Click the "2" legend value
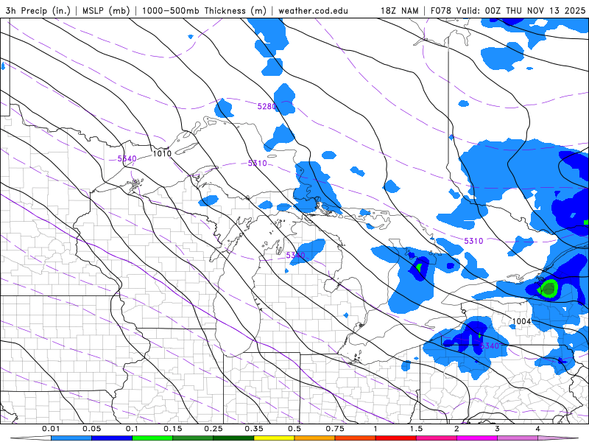Viewport: 589px width, 442px height. tap(456, 429)
